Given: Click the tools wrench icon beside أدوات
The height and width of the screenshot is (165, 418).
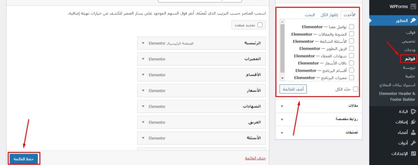Looking at the screenshot, I should [413, 143].
